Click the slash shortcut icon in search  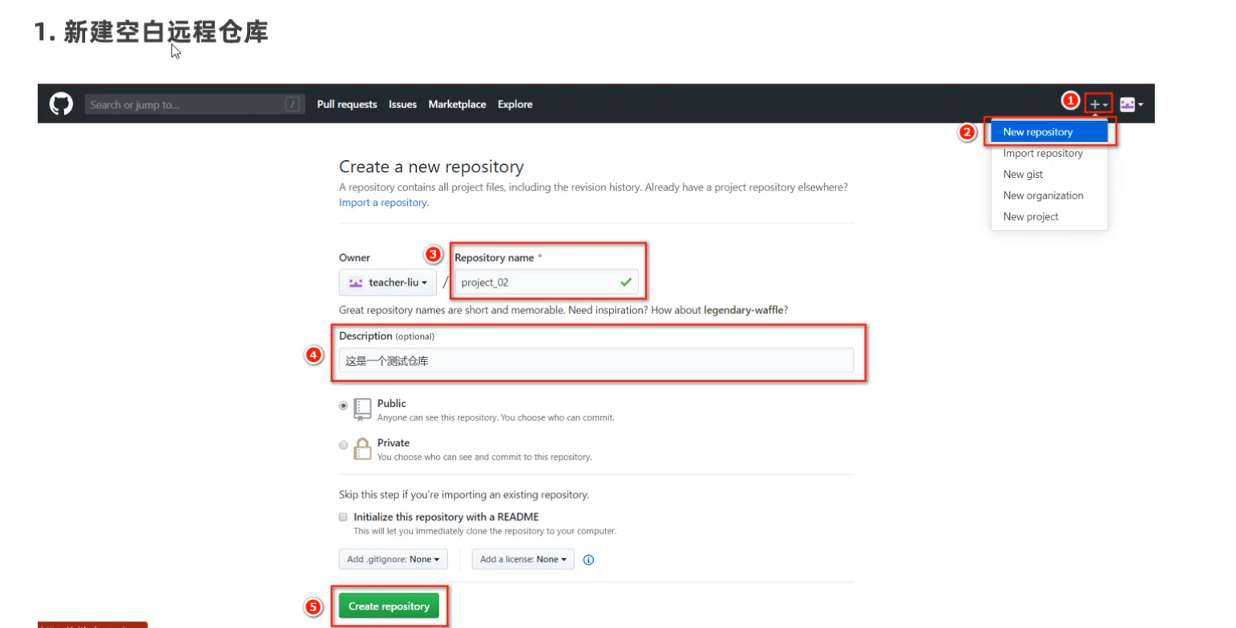(x=293, y=104)
